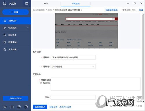Focus the 搜索关键词 text area

click(95, 84)
